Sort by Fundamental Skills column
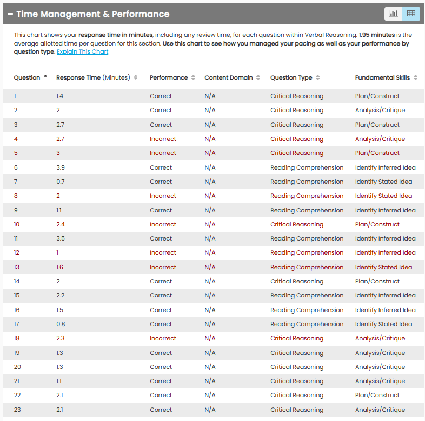This screenshot has height=421, width=425. tap(415, 77)
